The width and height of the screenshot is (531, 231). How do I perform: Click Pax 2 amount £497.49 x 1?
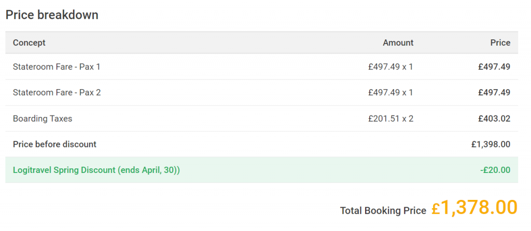point(391,92)
